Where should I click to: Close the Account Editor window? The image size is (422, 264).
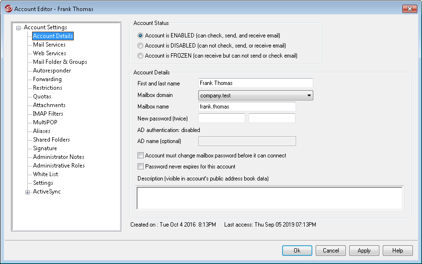(409, 9)
